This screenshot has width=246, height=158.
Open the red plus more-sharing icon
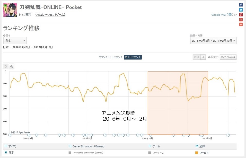tap(241, 24)
